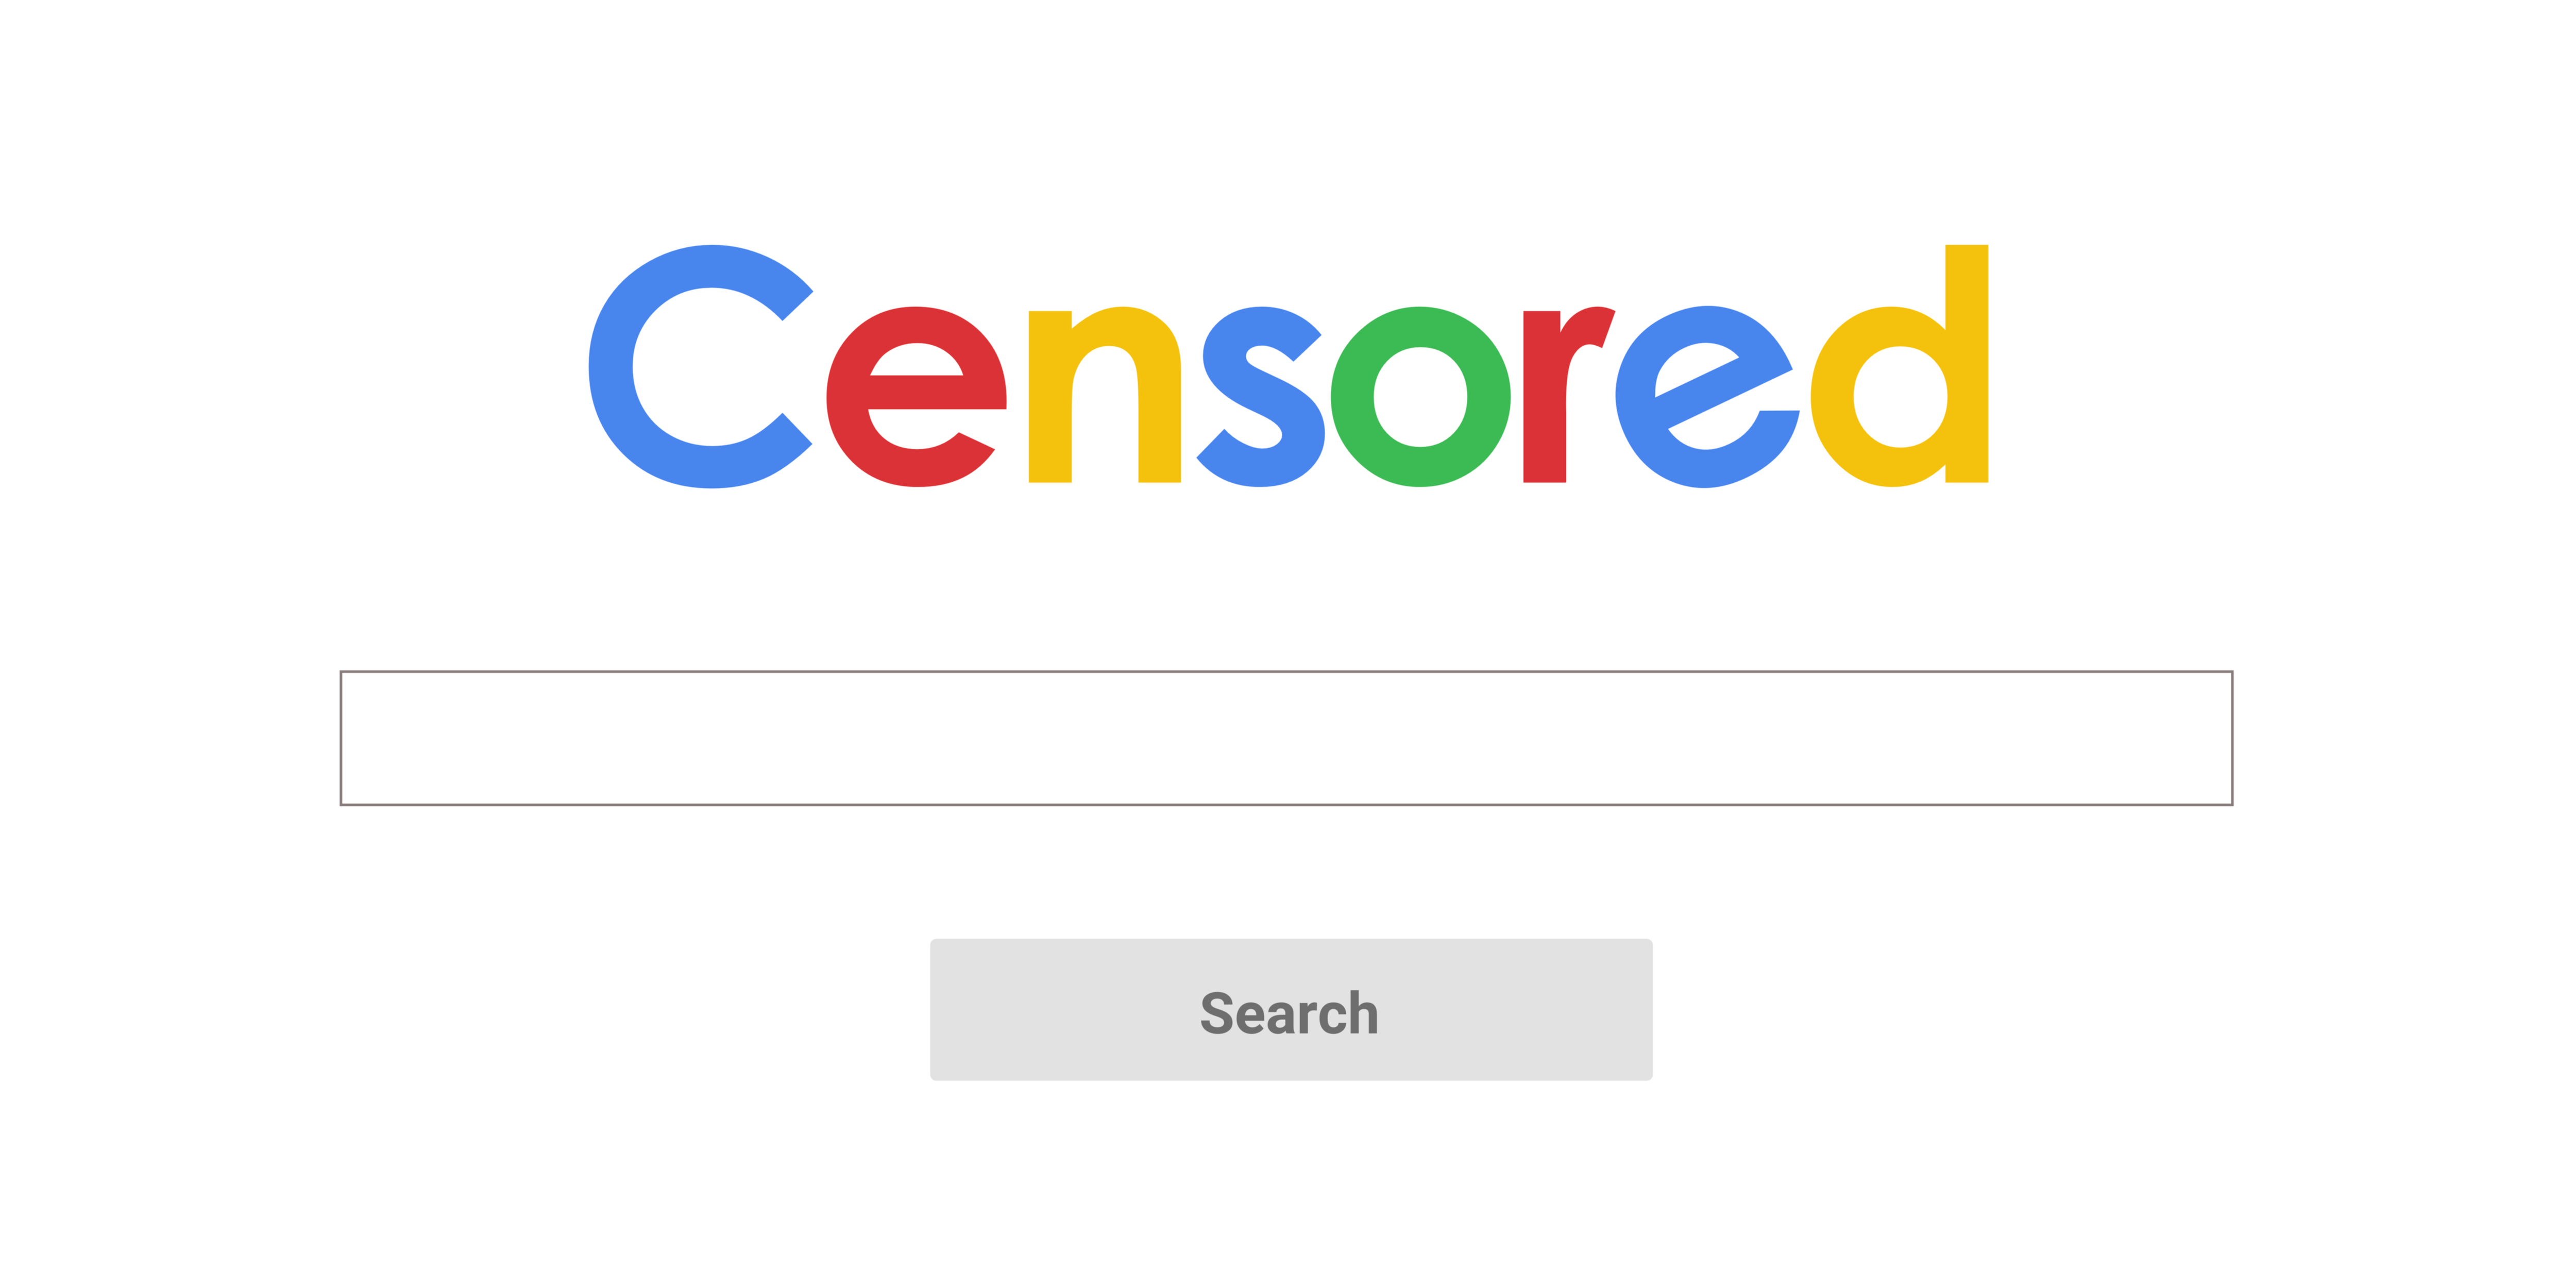Click the tall stem of yellow d
Screen dimensions: 2576x1288
coord(1966,363)
